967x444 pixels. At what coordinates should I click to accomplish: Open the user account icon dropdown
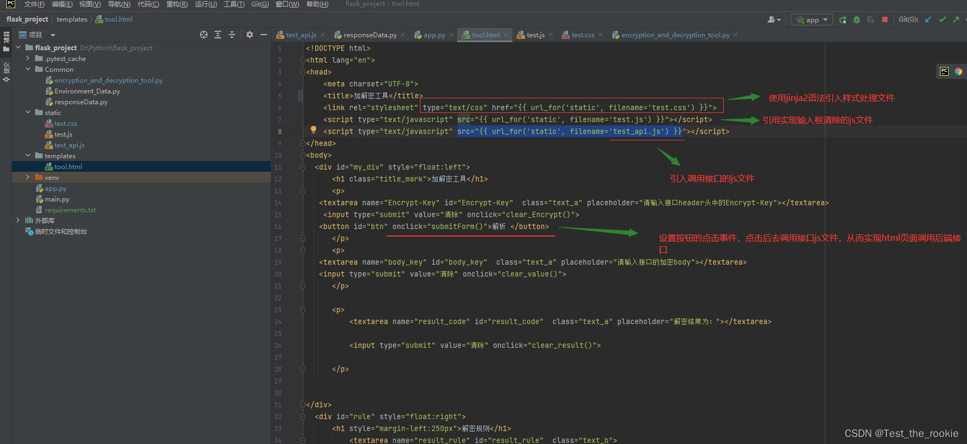(x=774, y=19)
